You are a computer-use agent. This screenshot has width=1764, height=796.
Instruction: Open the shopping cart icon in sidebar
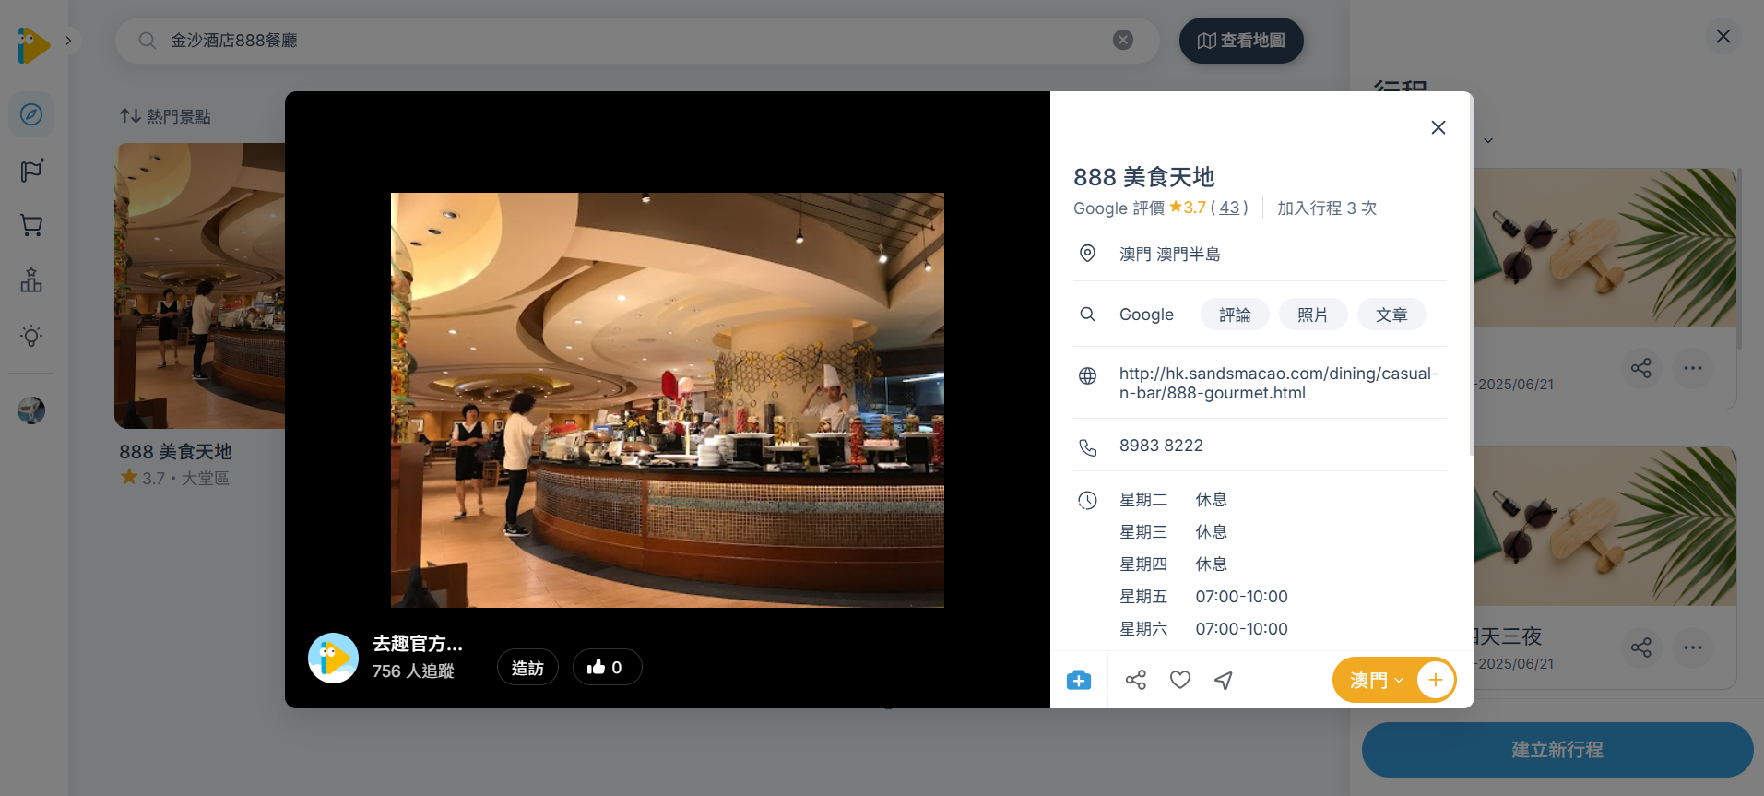(31, 225)
